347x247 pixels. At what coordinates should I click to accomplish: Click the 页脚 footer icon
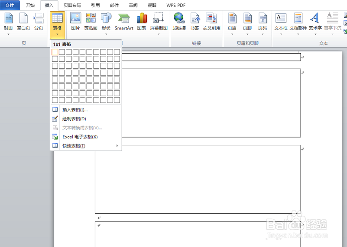pos(247,18)
